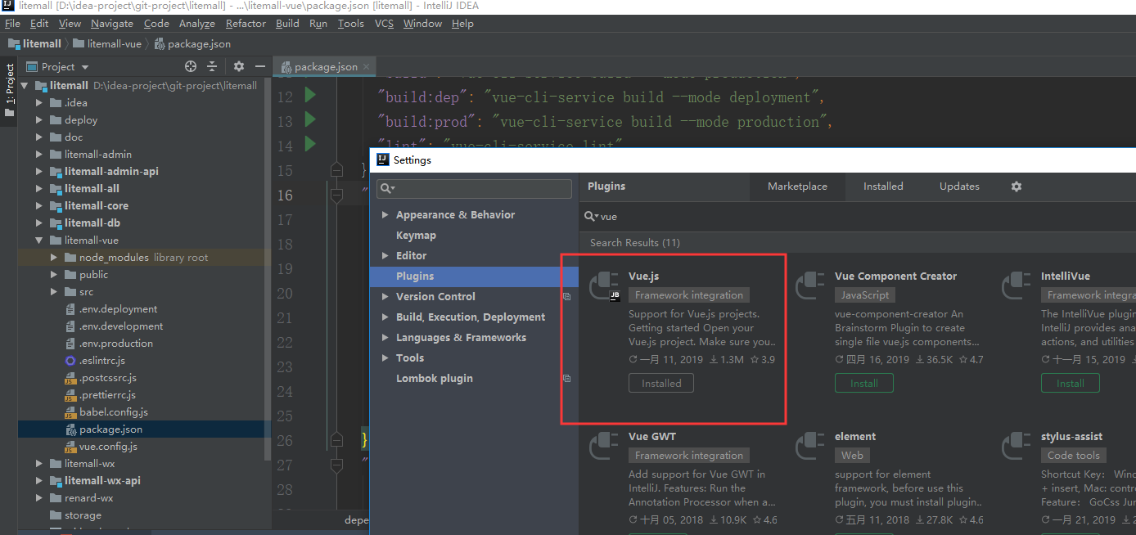
Task: Click the element plugin icon
Action: click(x=810, y=446)
